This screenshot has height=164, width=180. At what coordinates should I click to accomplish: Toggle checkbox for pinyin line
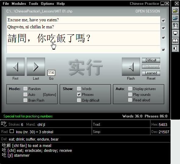point(163,28)
